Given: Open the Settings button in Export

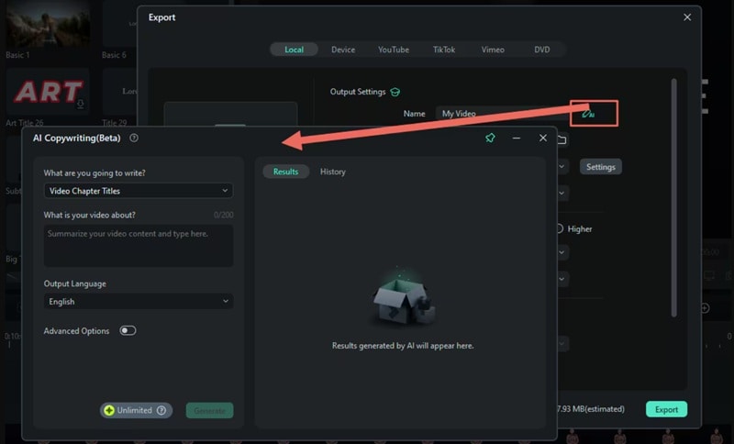Looking at the screenshot, I should tap(601, 167).
